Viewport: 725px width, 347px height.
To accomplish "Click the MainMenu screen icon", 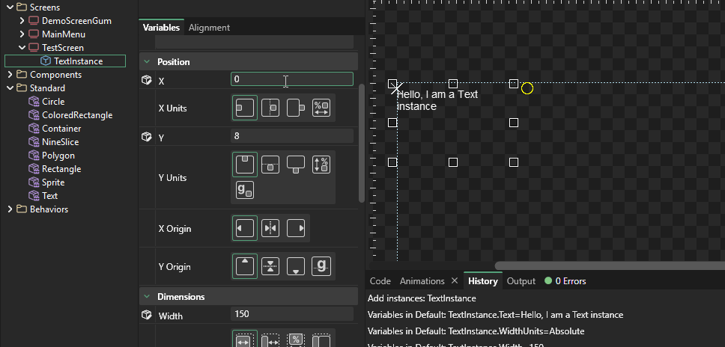I will pos(34,34).
